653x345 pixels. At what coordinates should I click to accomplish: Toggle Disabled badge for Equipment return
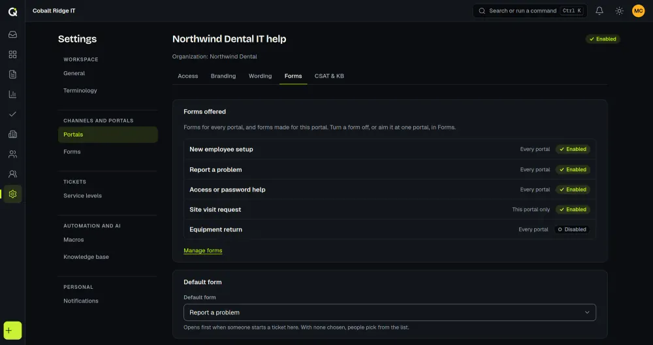572,229
